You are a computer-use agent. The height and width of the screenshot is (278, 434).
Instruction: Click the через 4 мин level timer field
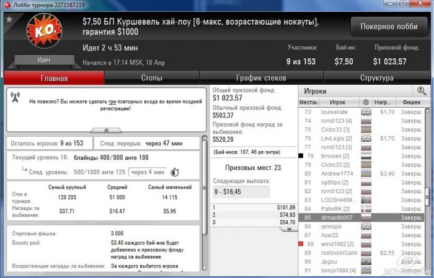coord(148,172)
